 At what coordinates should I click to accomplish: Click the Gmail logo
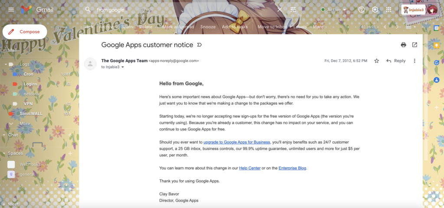[37, 10]
